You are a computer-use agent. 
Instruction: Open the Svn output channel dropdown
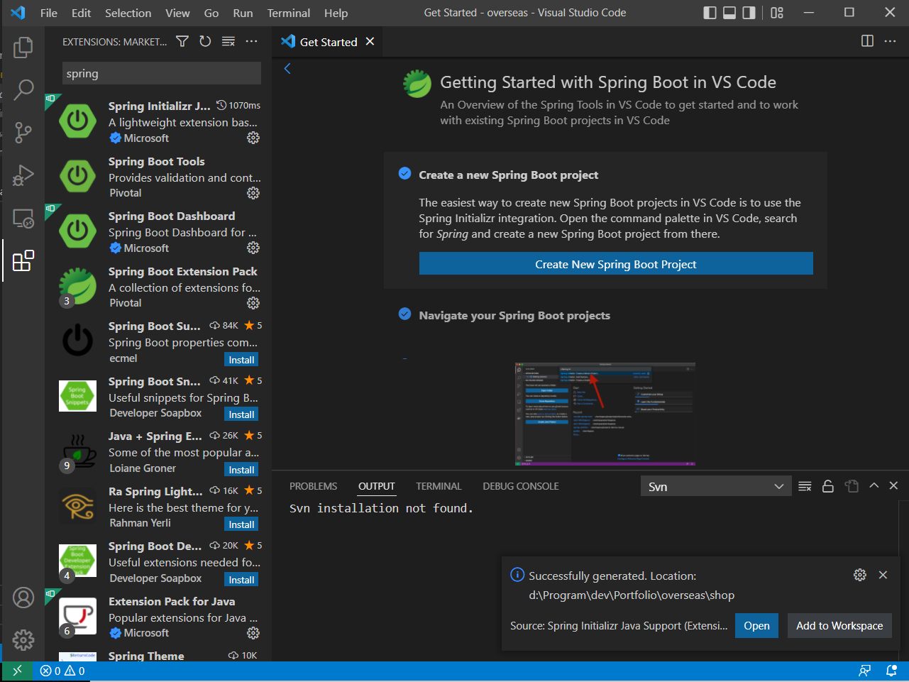716,486
